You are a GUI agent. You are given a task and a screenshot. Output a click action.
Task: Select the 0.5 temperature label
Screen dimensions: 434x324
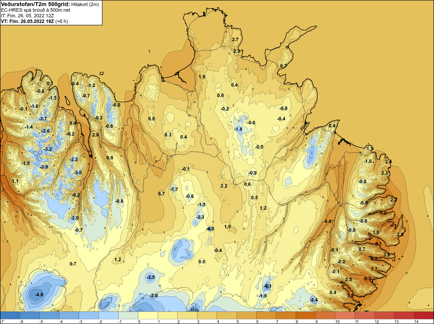pyautogui.click(x=254, y=198)
